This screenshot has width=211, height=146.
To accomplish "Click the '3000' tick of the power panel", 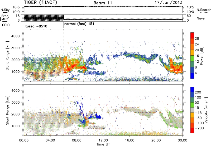I will (x=15, y=48).
